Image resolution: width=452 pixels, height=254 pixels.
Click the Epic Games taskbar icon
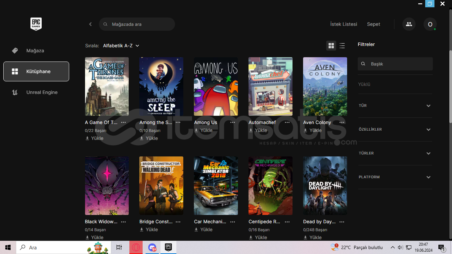click(168, 247)
